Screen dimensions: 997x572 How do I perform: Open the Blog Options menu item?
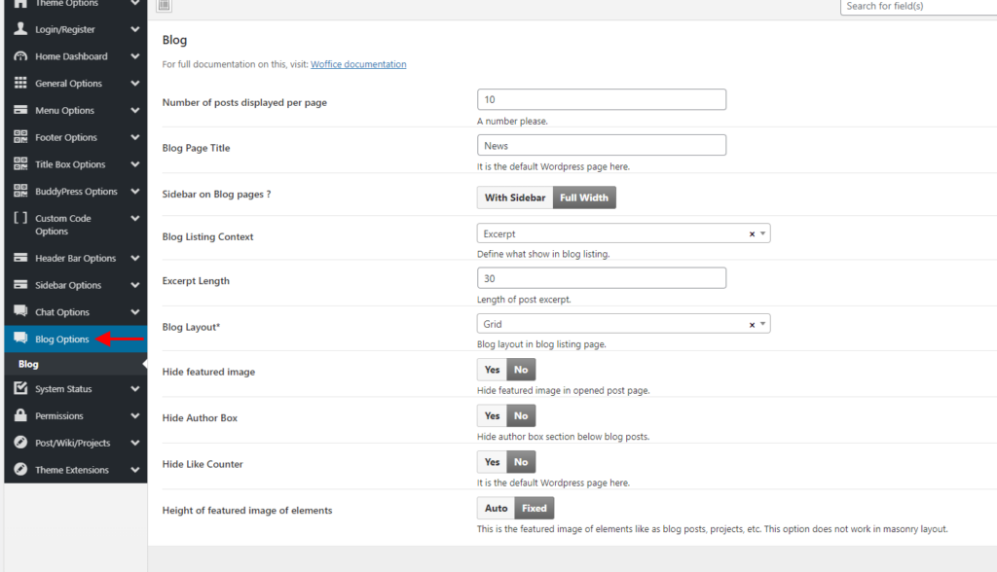62,340
